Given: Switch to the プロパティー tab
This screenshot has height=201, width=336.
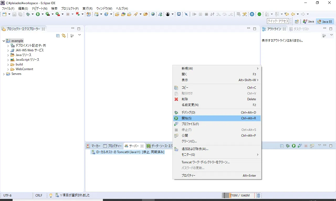Looking at the screenshot, I should tap(113, 146).
